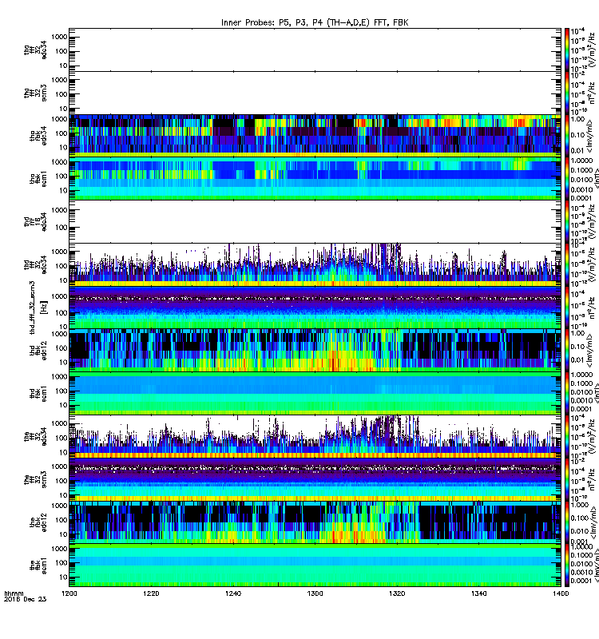The height and width of the screenshot is (639, 599).
Task: Click inside the 'the fbk scm1' spectrogram
Action: coord(315,566)
